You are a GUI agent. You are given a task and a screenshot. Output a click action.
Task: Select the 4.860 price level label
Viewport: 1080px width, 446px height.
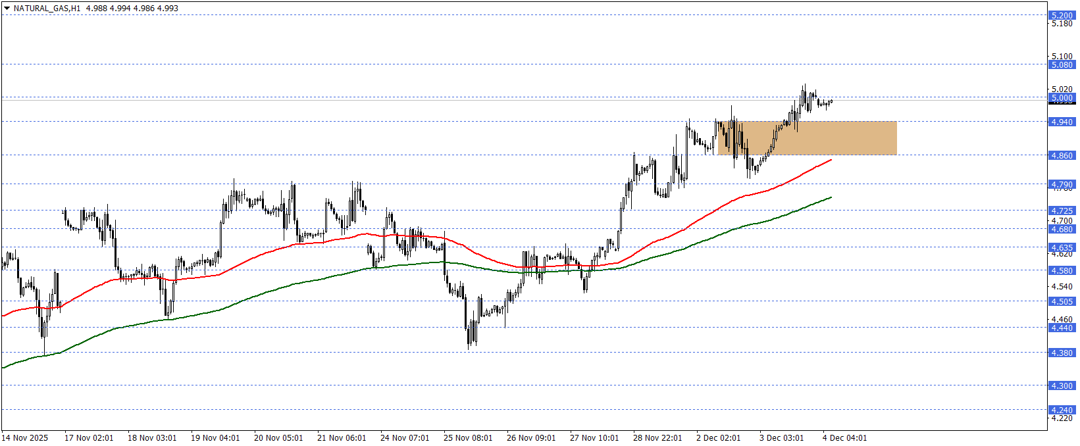[x=1061, y=155]
